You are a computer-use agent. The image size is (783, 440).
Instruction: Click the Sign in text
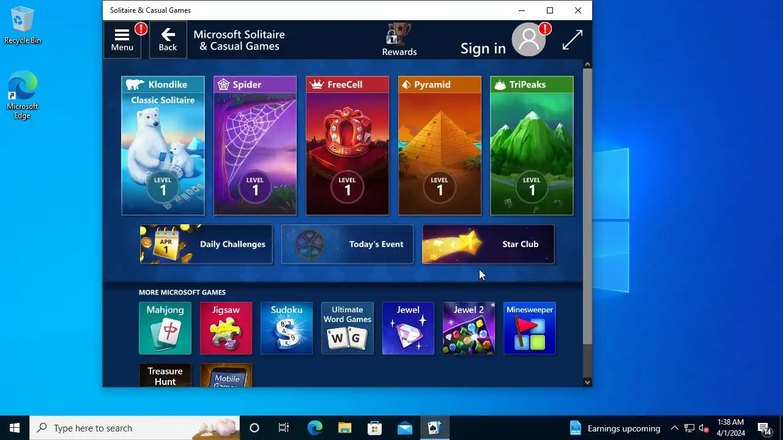483,48
